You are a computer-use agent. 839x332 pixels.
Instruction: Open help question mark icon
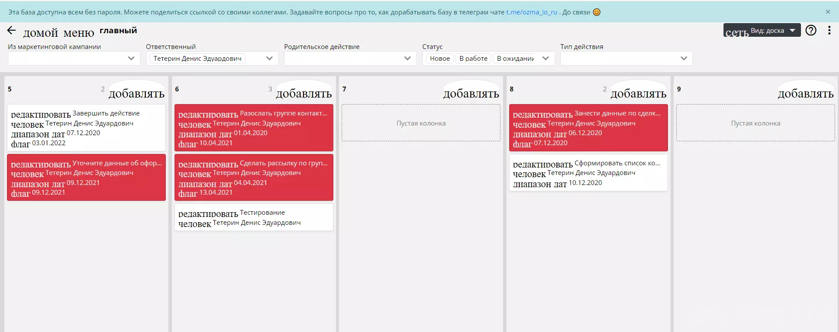(x=811, y=30)
